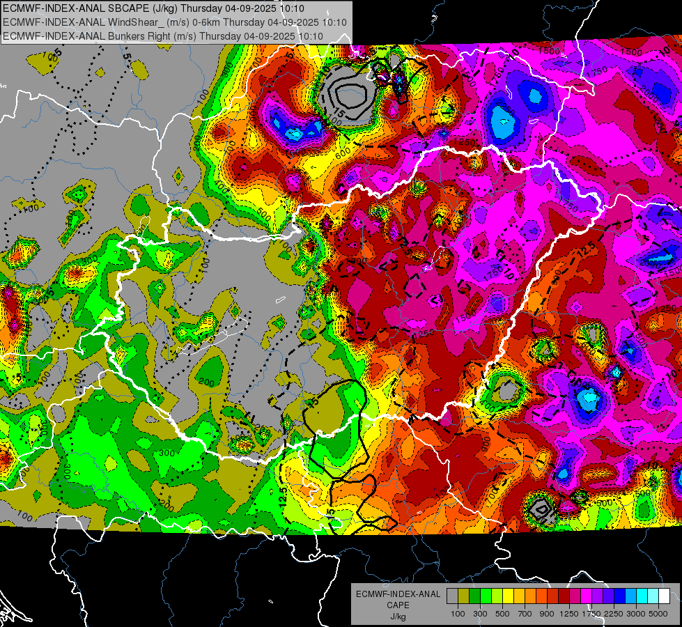Image resolution: width=682 pixels, height=627 pixels.
Task: Click the J/kg unit in the legend
Action: click(398, 617)
